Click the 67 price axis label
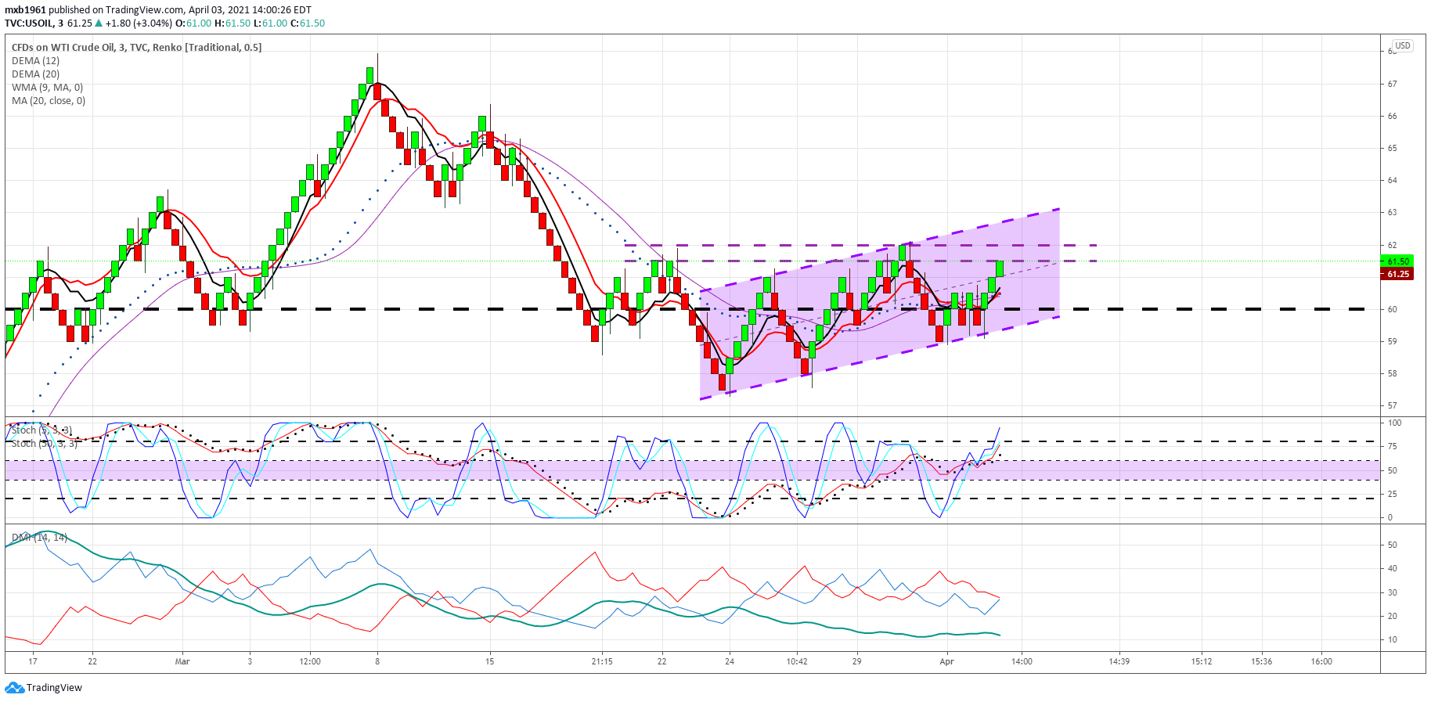The width and height of the screenshot is (1431, 702). click(x=1393, y=84)
